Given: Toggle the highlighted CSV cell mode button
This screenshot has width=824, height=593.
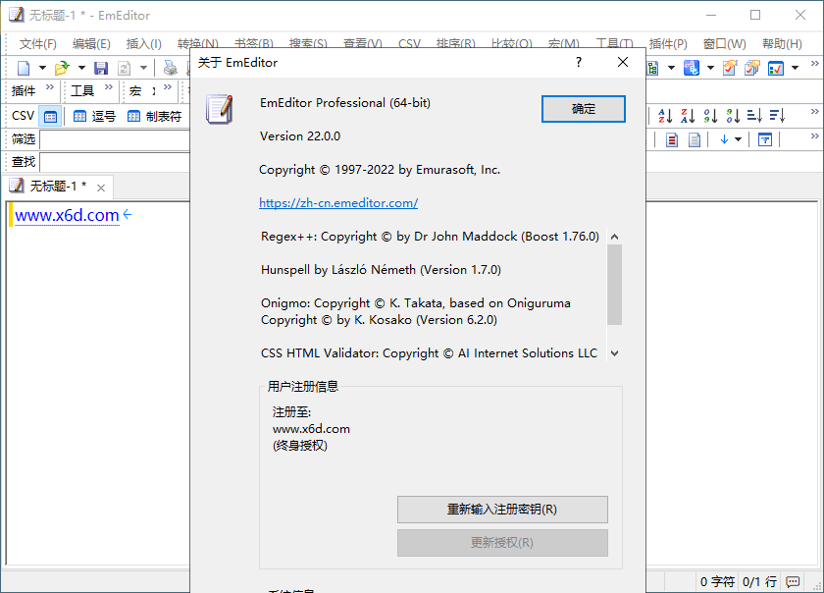Looking at the screenshot, I should click(50, 116).
